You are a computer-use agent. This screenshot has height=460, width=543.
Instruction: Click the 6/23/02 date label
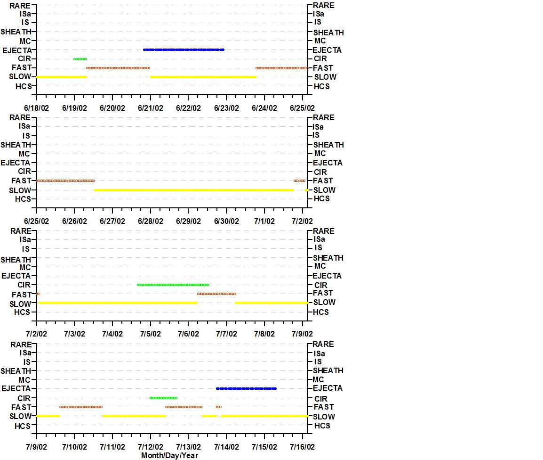226,108
